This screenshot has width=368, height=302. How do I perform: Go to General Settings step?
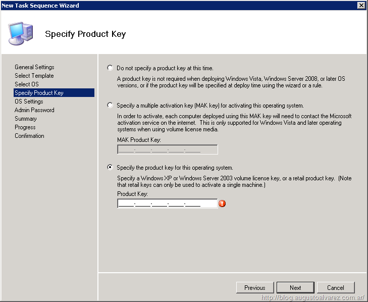pyautogui.click(x=34, y=67)
